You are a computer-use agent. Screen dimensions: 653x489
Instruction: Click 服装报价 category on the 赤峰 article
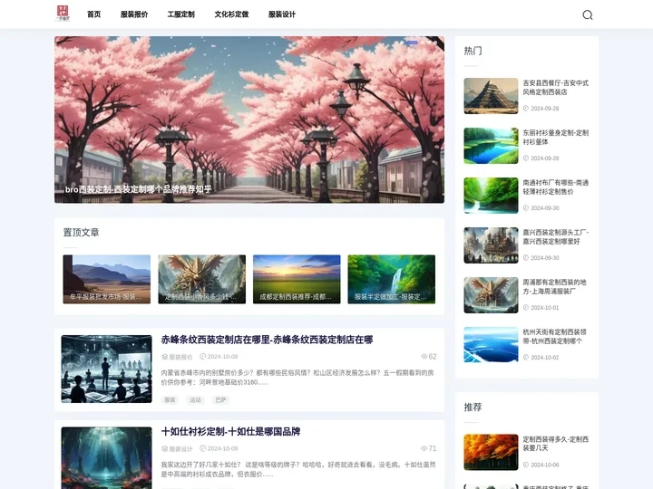point(177,357)
